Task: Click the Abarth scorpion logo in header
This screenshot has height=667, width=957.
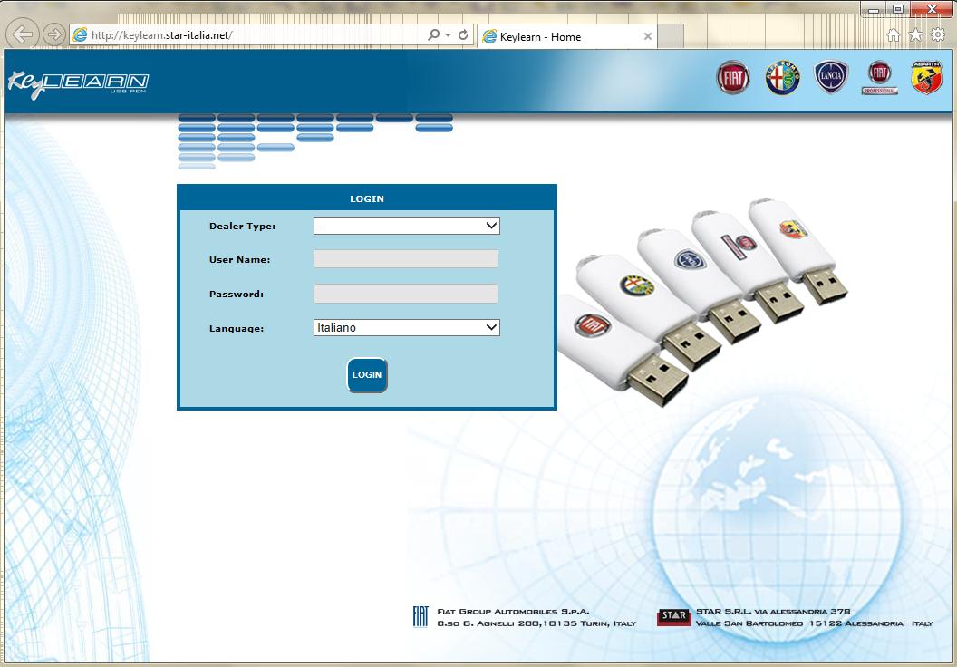Action: tap(926, 78)
